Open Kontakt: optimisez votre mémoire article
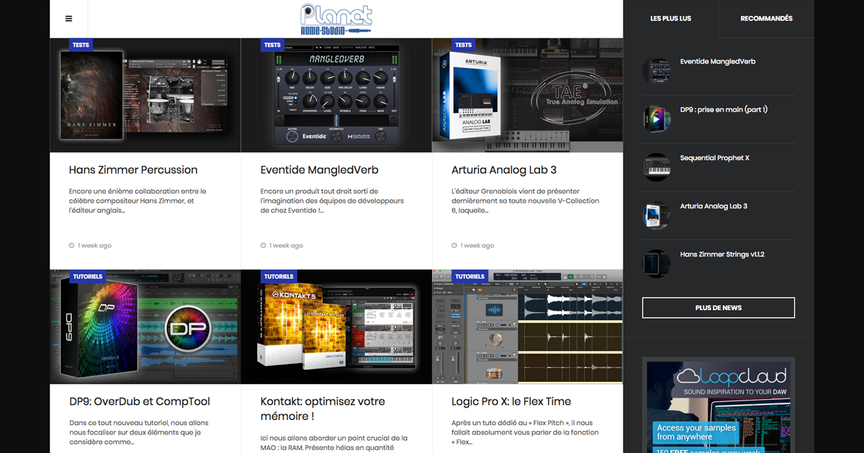Screen dimensions: 864x453 (323, 408)
